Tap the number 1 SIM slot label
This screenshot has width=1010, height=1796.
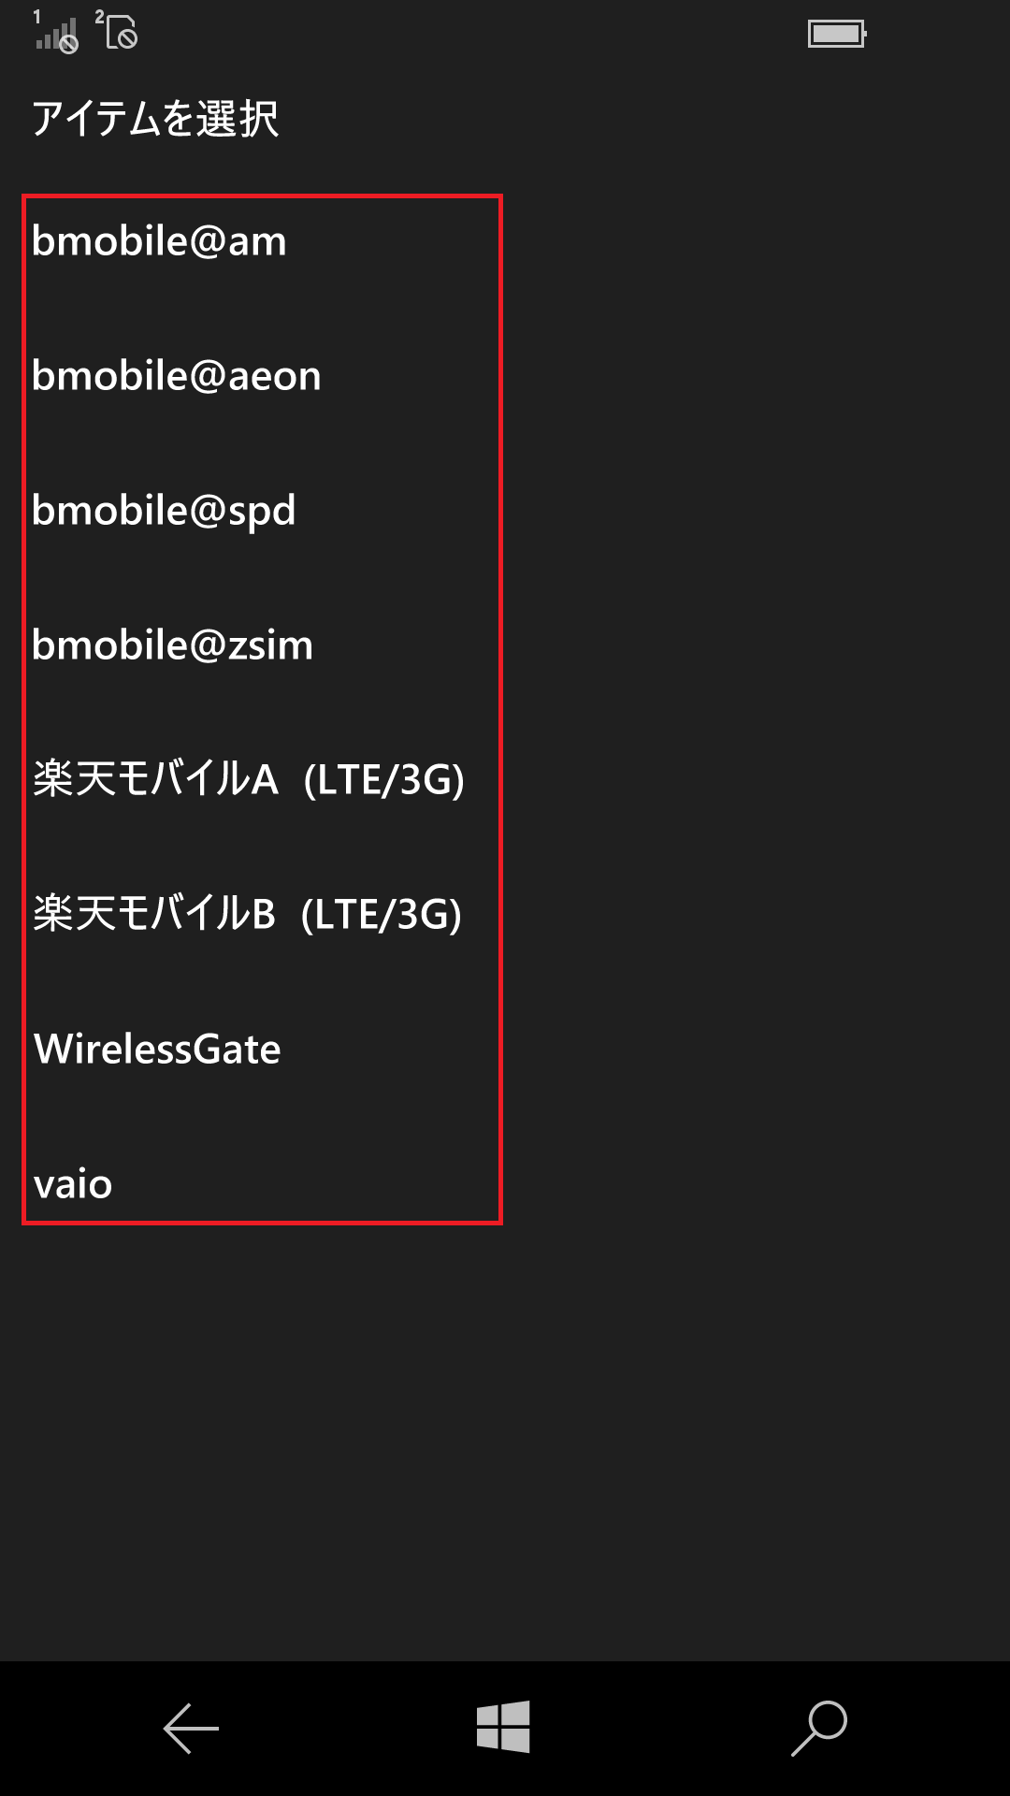pyautogui.click(x=37, y=17)
